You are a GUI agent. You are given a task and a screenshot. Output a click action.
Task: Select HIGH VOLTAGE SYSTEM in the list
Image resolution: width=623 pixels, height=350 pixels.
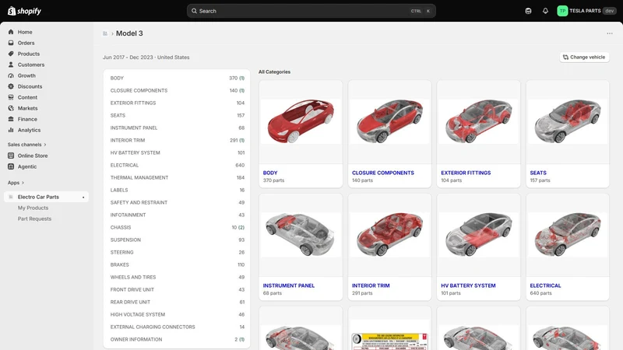point(178,314)
